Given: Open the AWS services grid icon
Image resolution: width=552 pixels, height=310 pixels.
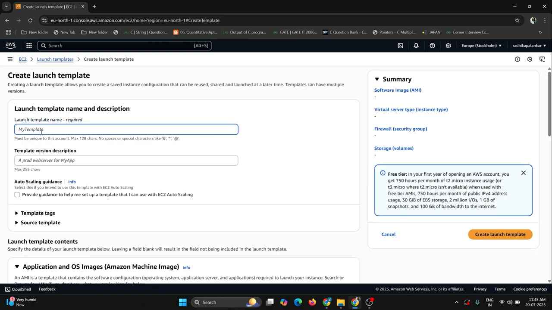Looking at the screenshot, I should click(28, 45).
